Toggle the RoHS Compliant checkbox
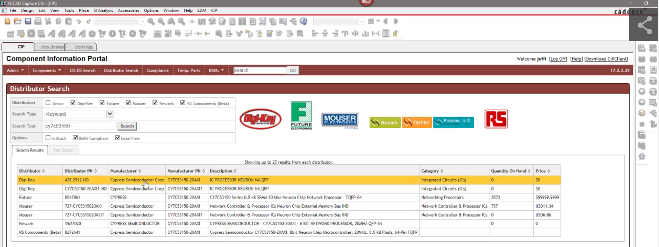 tap(75, 138)
